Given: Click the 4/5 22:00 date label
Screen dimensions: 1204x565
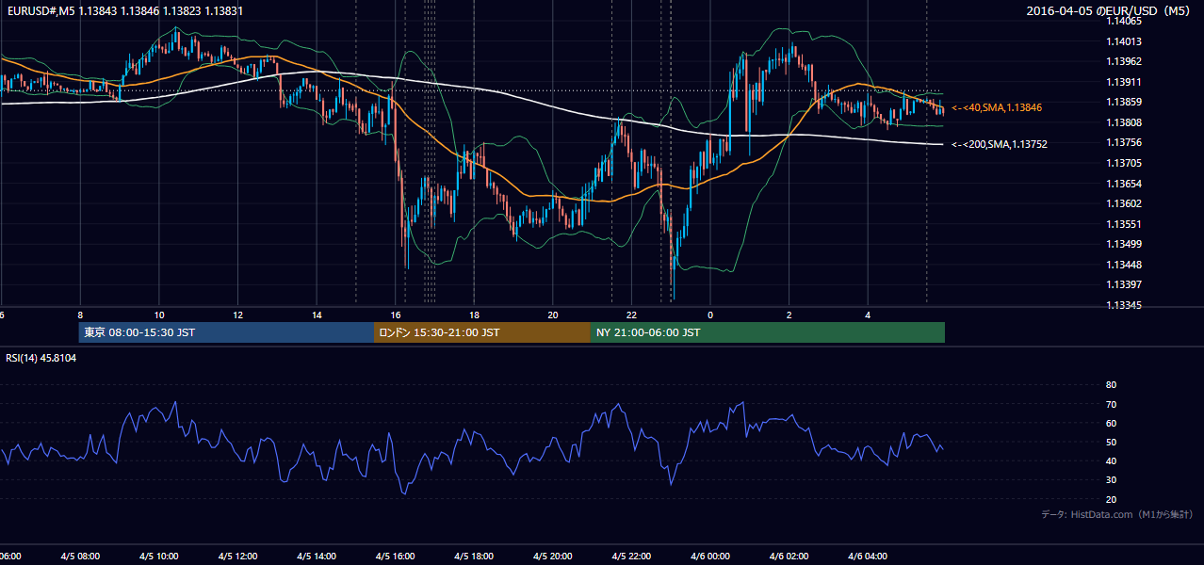Looking at the screenshot, I should point(632,557).
